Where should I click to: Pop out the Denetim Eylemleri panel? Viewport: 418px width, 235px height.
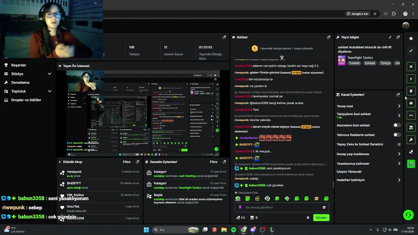(224, 162)
